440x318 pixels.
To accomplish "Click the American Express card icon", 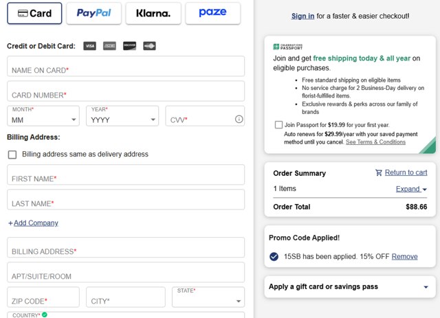I will point(109,46).
